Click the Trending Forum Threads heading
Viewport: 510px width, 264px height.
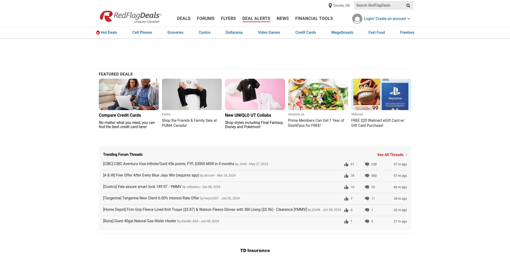123,154
